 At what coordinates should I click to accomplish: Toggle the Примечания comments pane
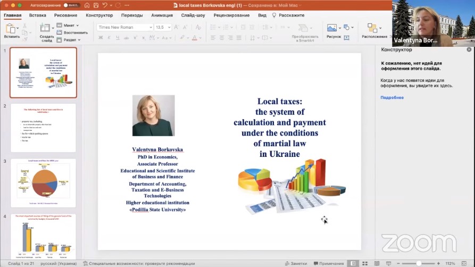coord(329,263)
